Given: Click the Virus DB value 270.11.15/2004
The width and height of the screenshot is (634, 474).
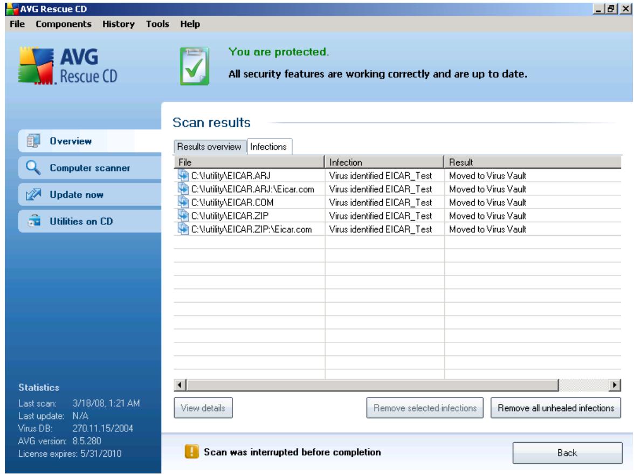Looking at the screenshot, I should point(103,428).
